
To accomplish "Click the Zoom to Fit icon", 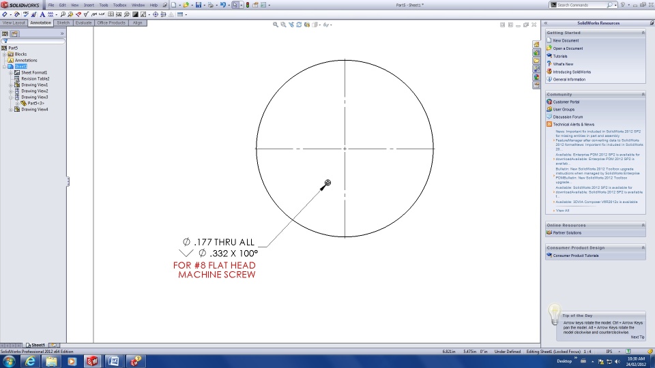I will (x=275, y=25).
